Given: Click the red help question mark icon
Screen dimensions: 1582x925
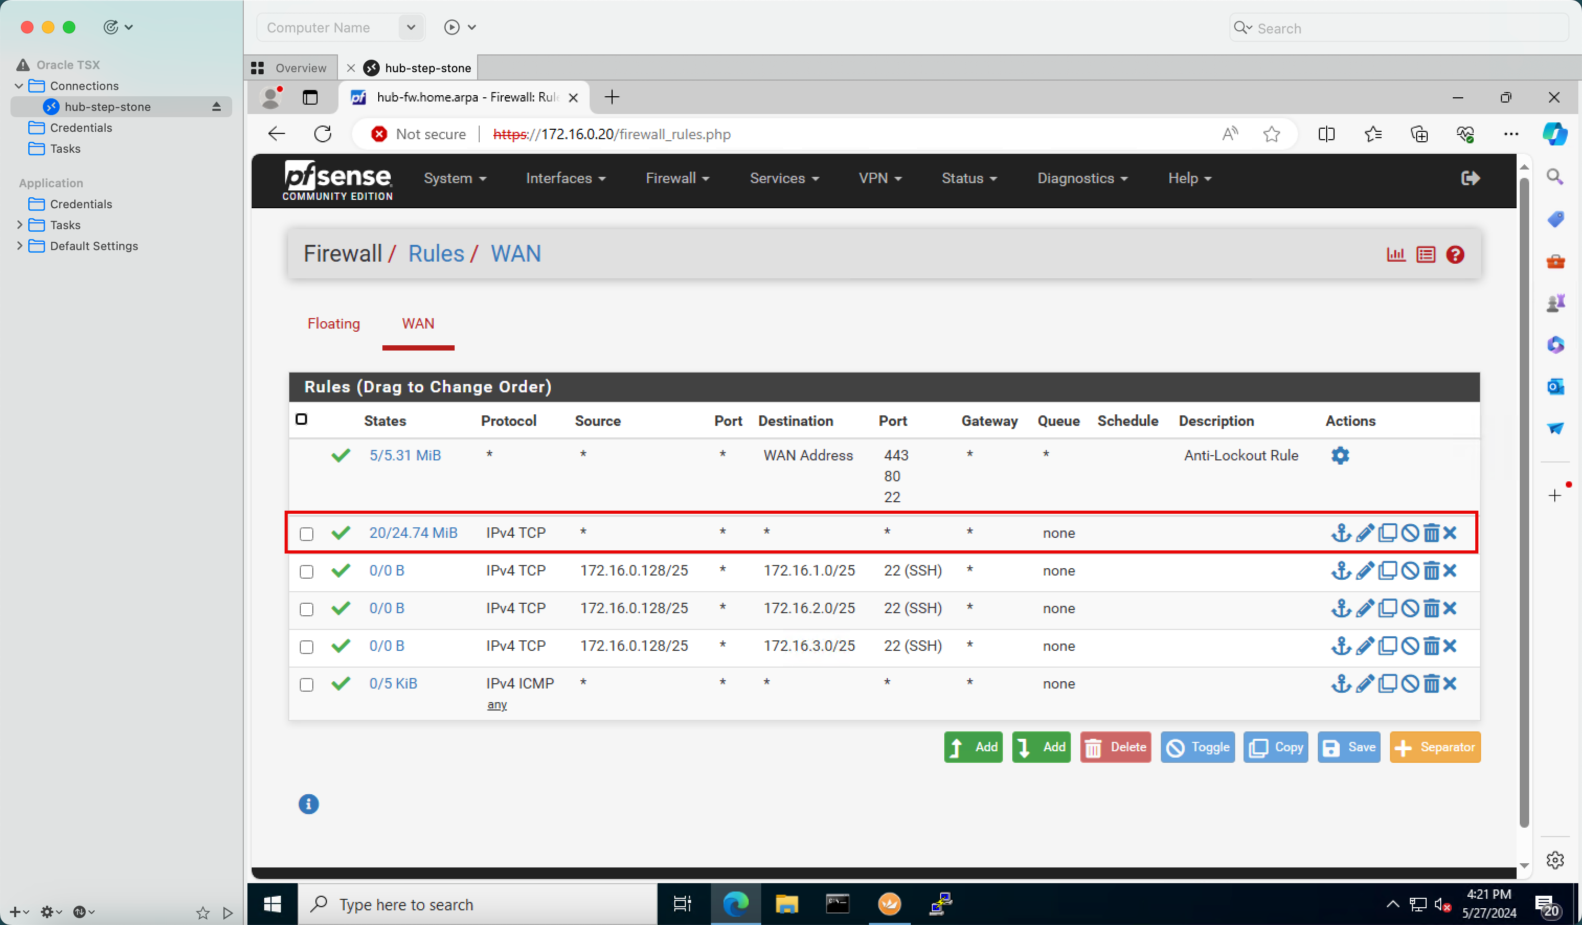Looking at the screenshot, I should click(x=1455, y=254).
